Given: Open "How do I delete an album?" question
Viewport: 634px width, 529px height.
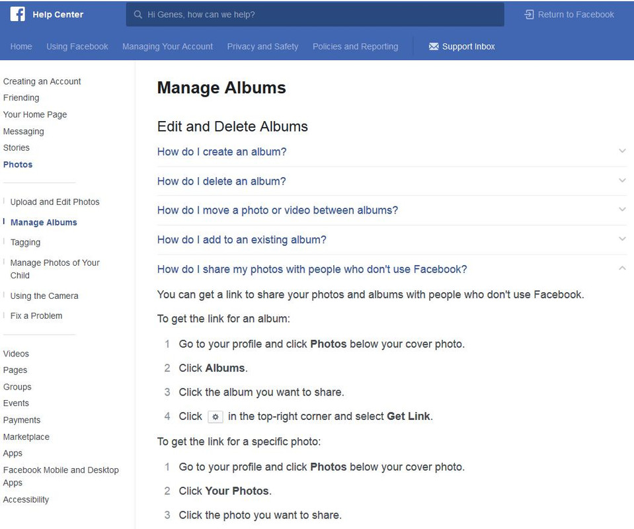Looking at the screenshot, I should [221, 181].
